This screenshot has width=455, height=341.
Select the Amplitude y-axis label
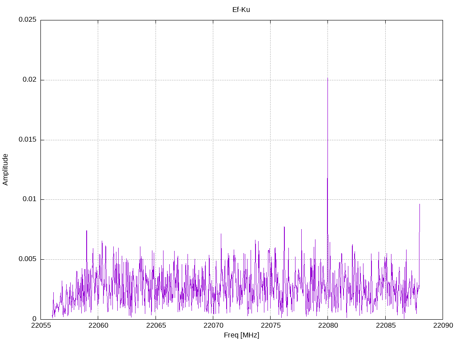[x=5, y=170]
